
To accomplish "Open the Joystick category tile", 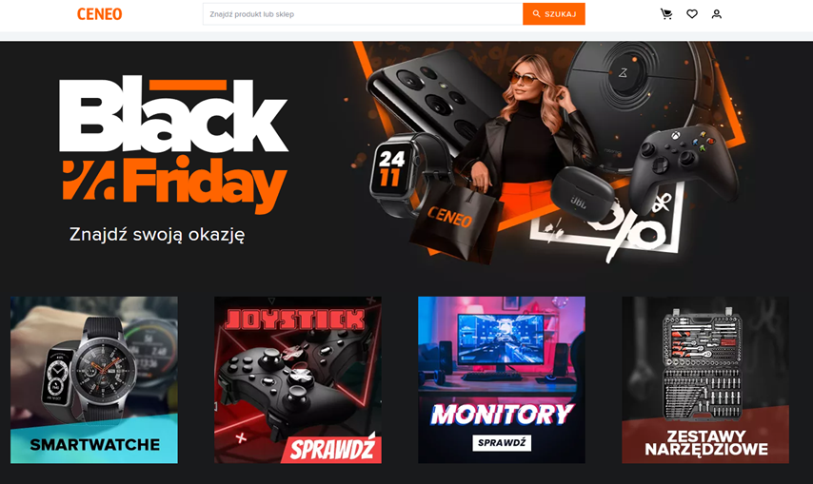I will tap(298, 379).
